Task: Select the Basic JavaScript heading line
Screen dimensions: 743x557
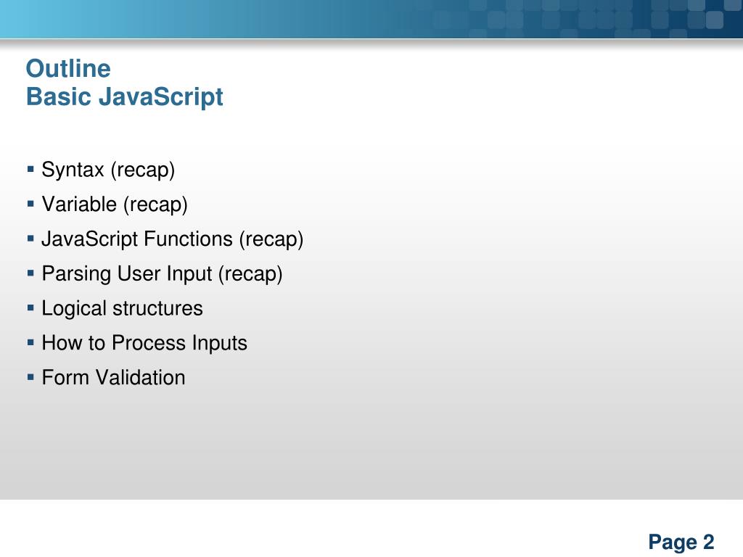Action: [x=125, y=96]
